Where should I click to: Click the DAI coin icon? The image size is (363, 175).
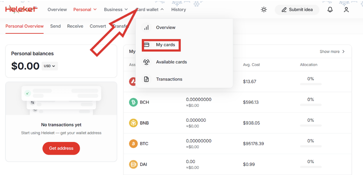coord(133,164)
